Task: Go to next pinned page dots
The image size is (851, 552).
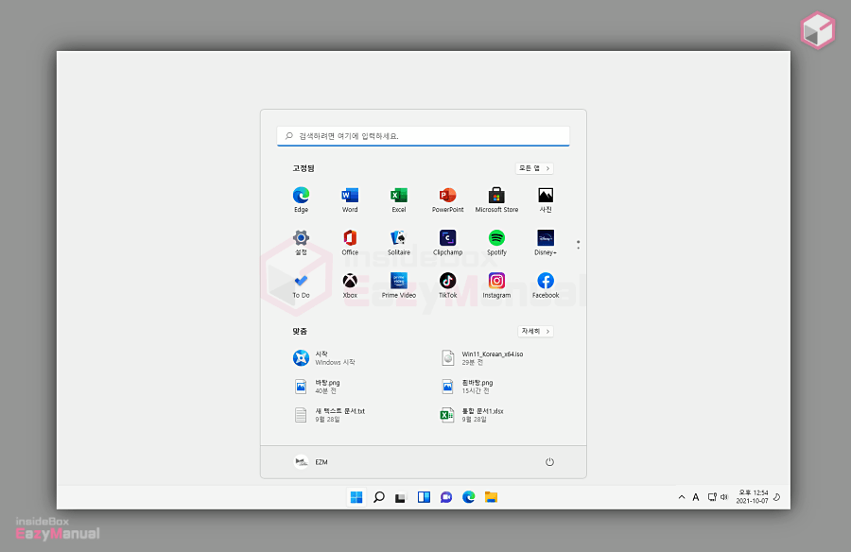Action: tap(578, 245)
